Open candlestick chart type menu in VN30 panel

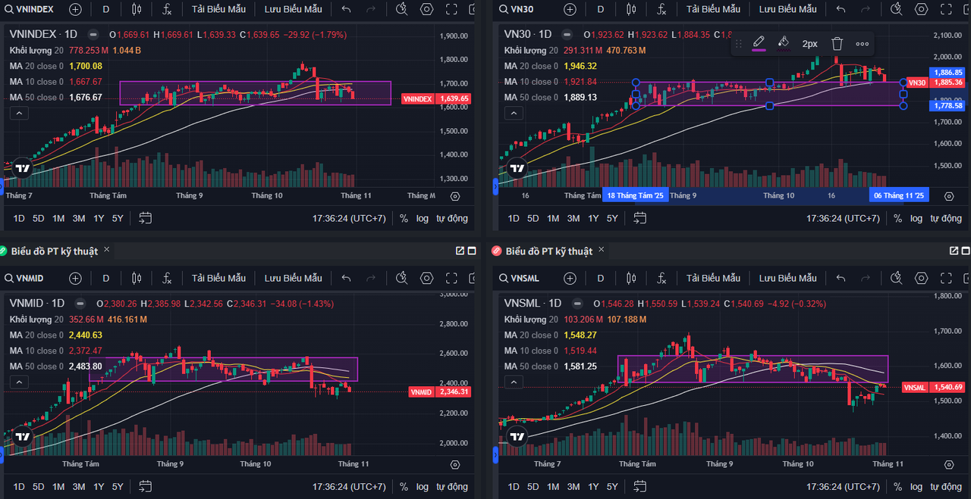[631, 9]
